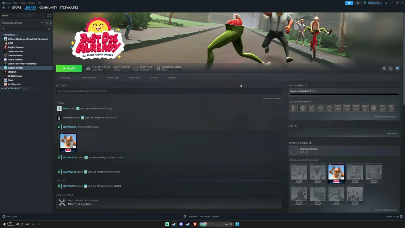This screenshot has width=405, height=228.
Task: Click View My Achievements
Action: 385,117
